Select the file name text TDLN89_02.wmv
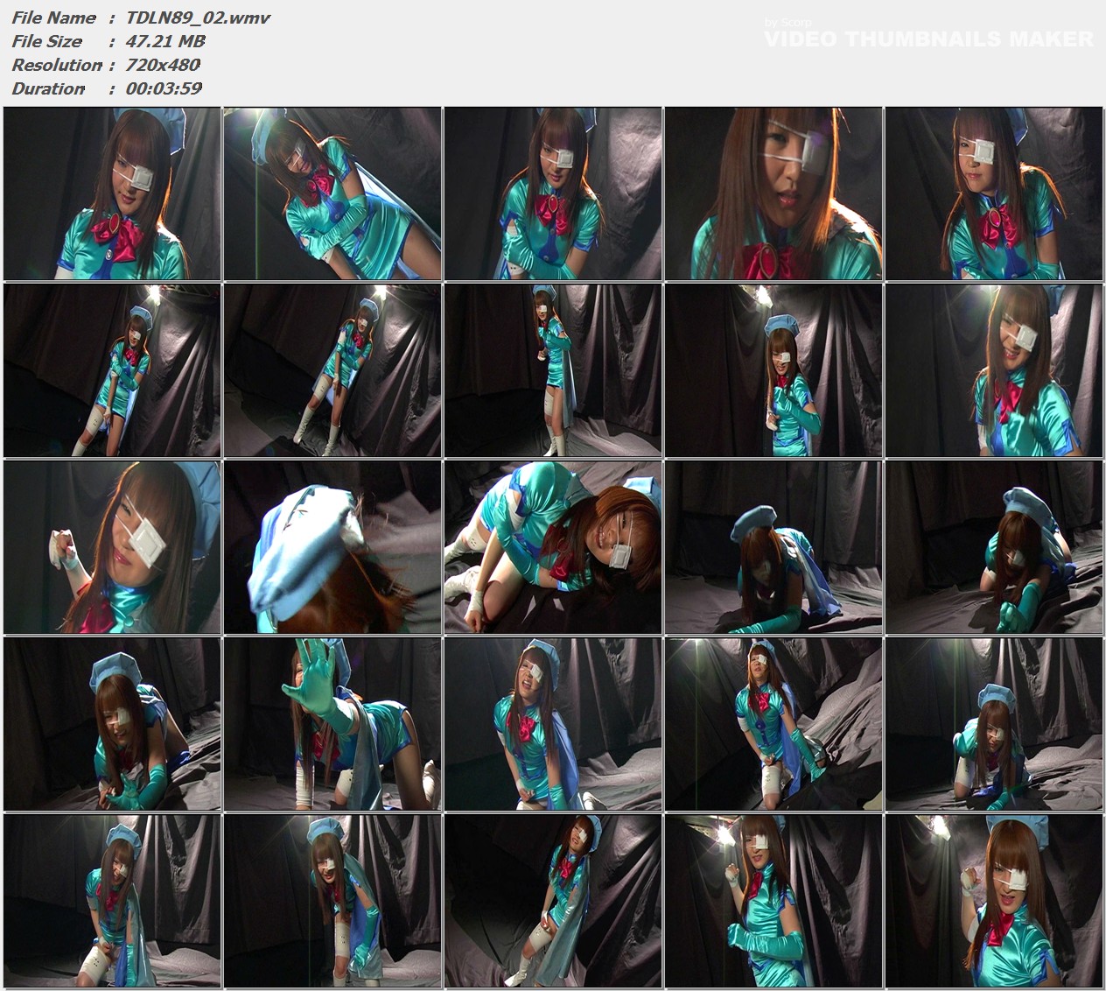Image resolution: width=1106 pixels, height=991 pixels. tap(199, 18)
